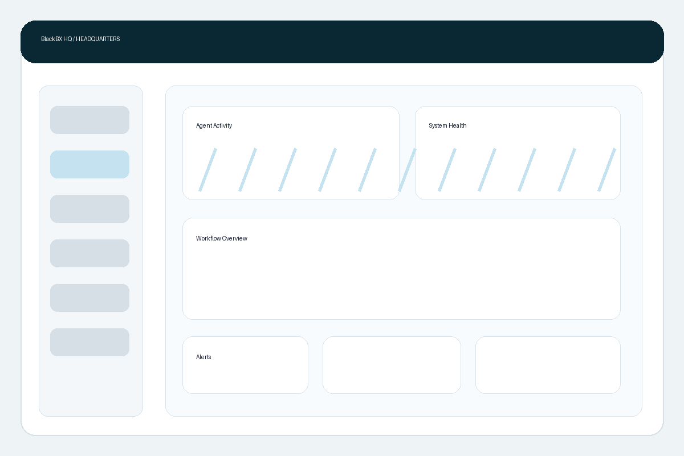Select the empty bottom-right dashboard card
The width and height of the screenshot is (684, 456).
coord(548,365)
